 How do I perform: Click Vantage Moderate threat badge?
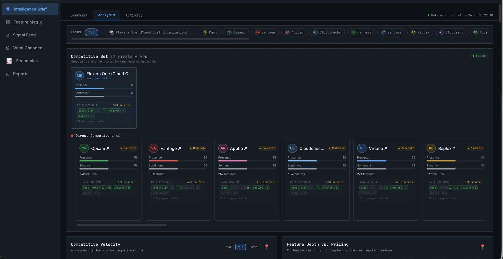click(x=198, y=148)
